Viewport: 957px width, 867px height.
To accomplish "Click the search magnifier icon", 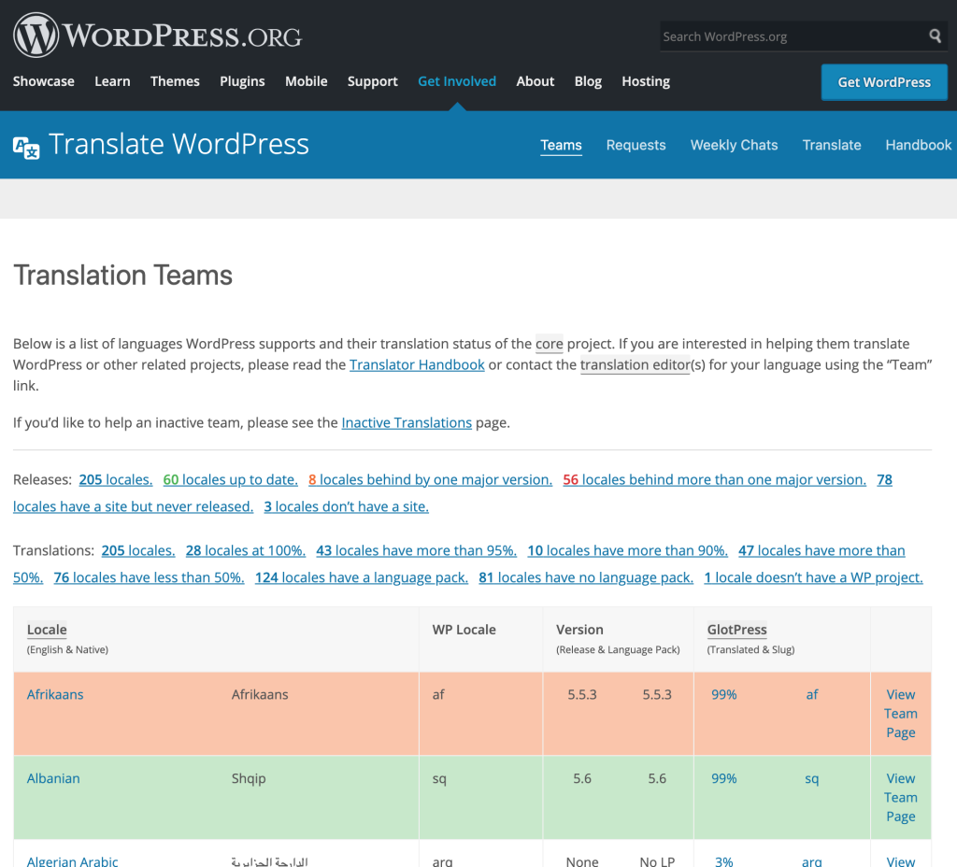I will point(935,36).
